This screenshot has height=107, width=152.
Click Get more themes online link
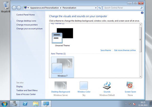click(x=125, y=50)
